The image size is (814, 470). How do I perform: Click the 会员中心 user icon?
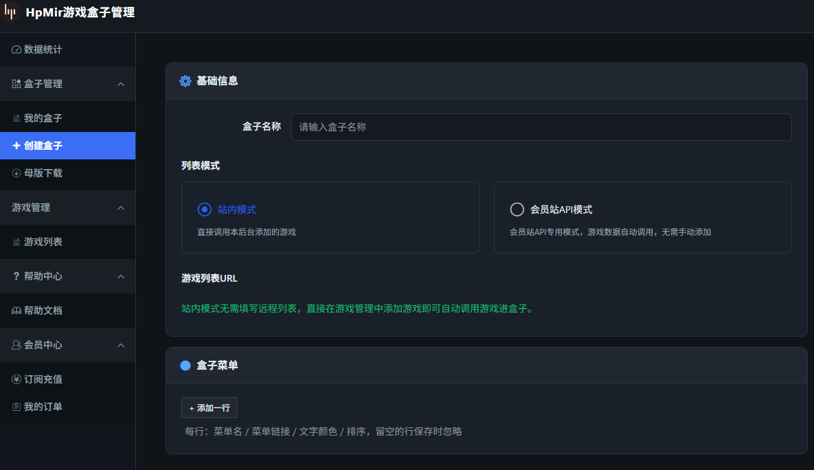[x=16, y=345]
